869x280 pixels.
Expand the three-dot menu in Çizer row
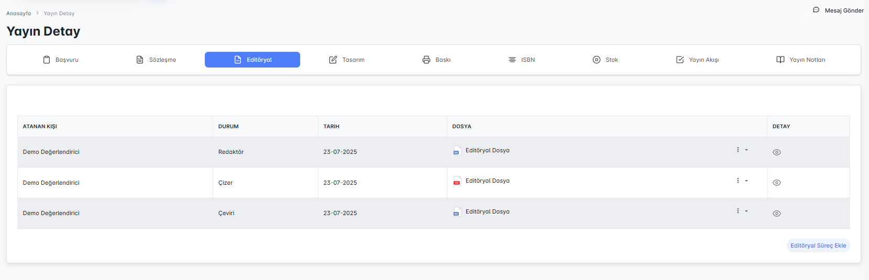[741, 181]
